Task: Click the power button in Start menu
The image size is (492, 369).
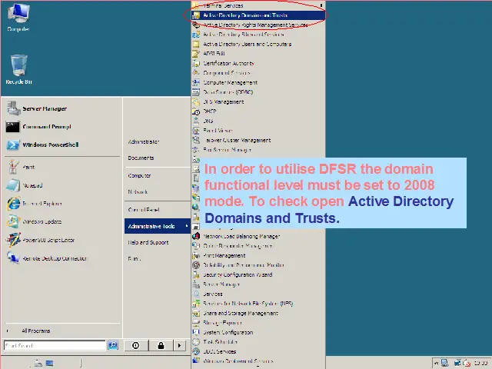Action: pyautogui.click(x=136, y=345)
